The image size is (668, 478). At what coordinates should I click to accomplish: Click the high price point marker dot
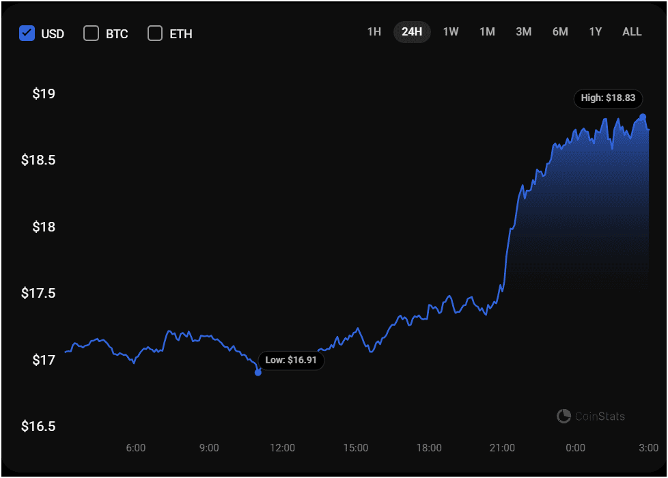point(643,117)
